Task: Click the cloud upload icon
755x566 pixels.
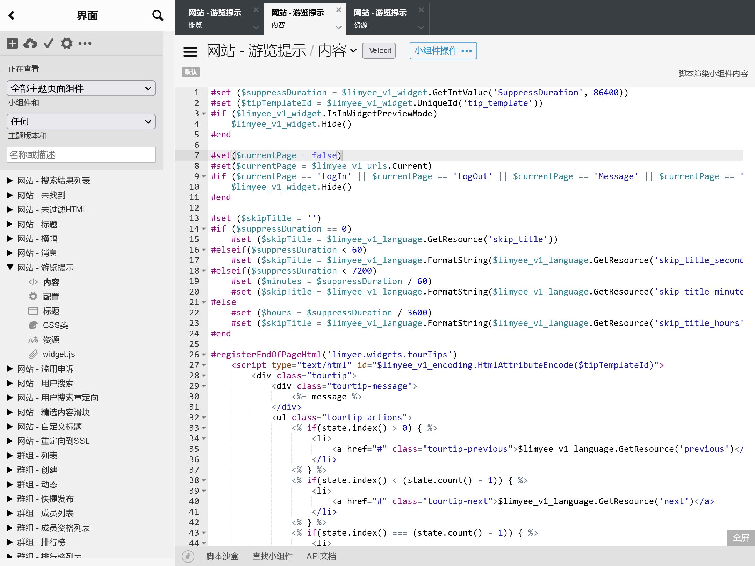Action: (x=30, y=43)
